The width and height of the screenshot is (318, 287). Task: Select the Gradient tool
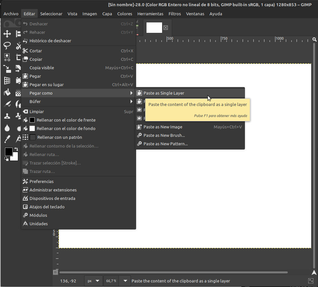pos(18,93)
